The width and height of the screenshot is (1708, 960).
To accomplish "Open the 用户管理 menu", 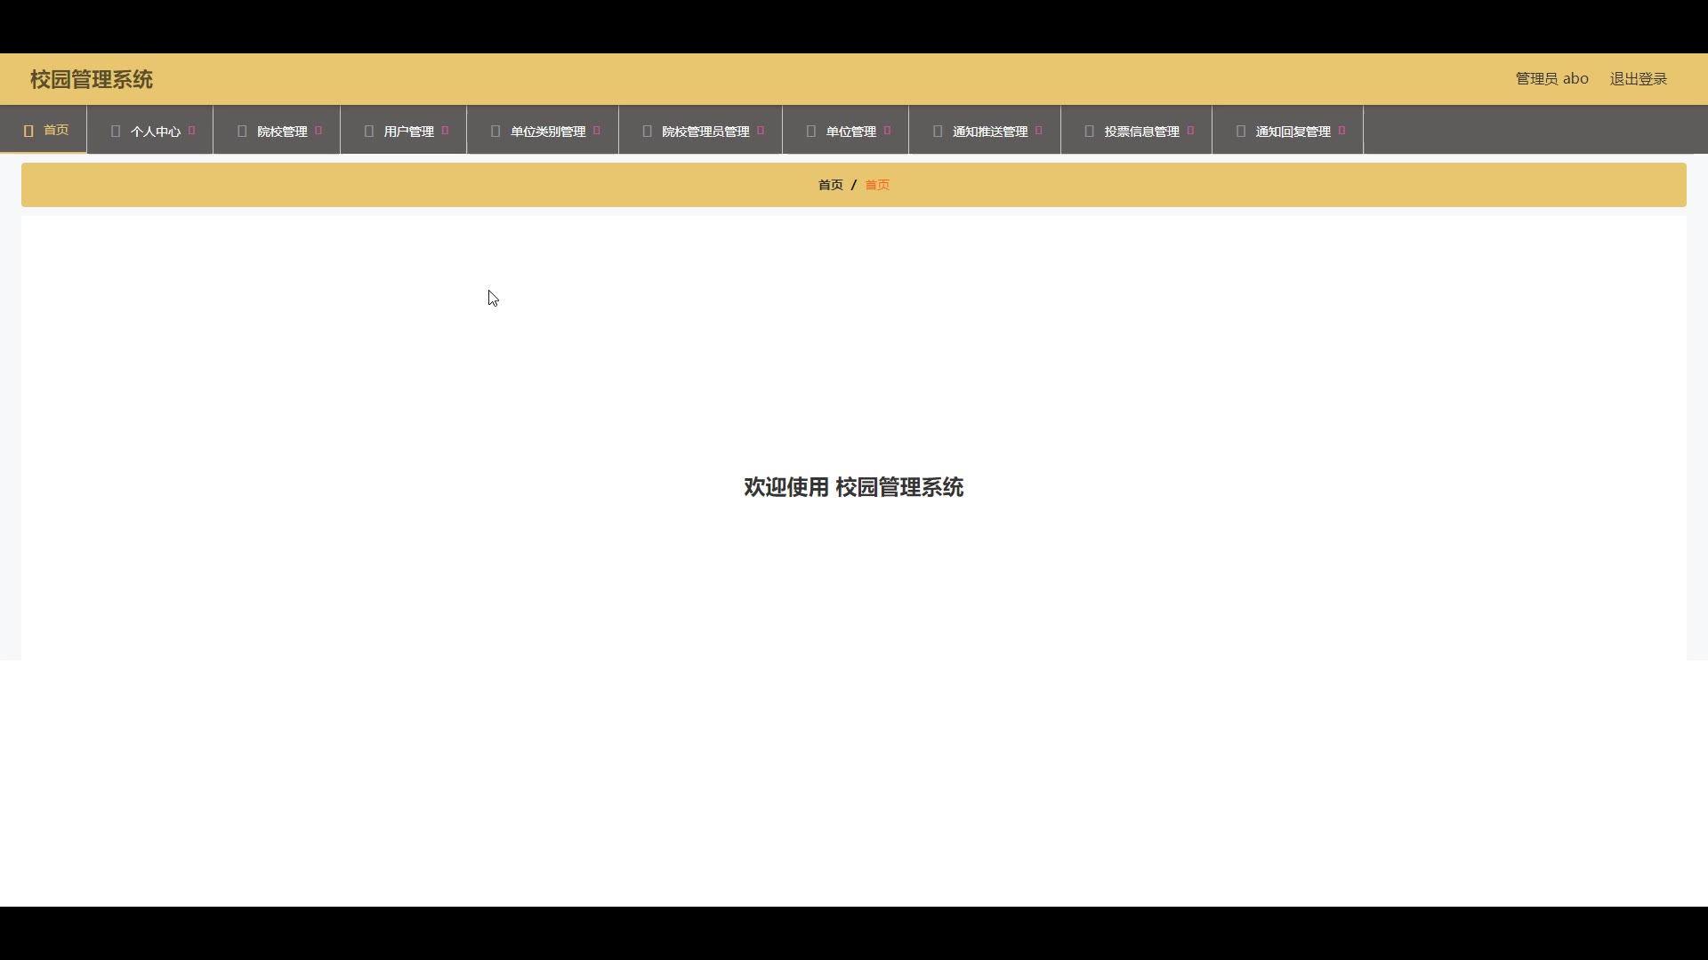I will tap(404, 131).
